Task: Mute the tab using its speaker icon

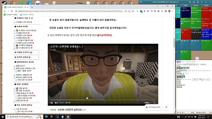Action: tap(25, 7)
